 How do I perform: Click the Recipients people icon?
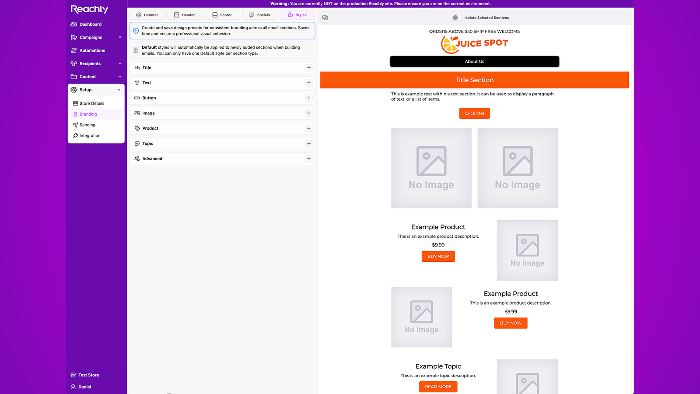[x=74, y=63]
